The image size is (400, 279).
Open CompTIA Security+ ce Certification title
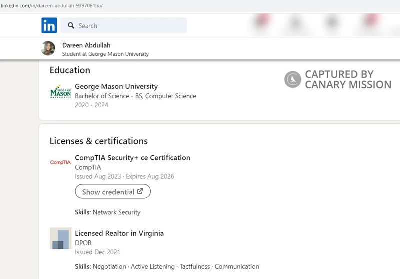pos(132,158)
